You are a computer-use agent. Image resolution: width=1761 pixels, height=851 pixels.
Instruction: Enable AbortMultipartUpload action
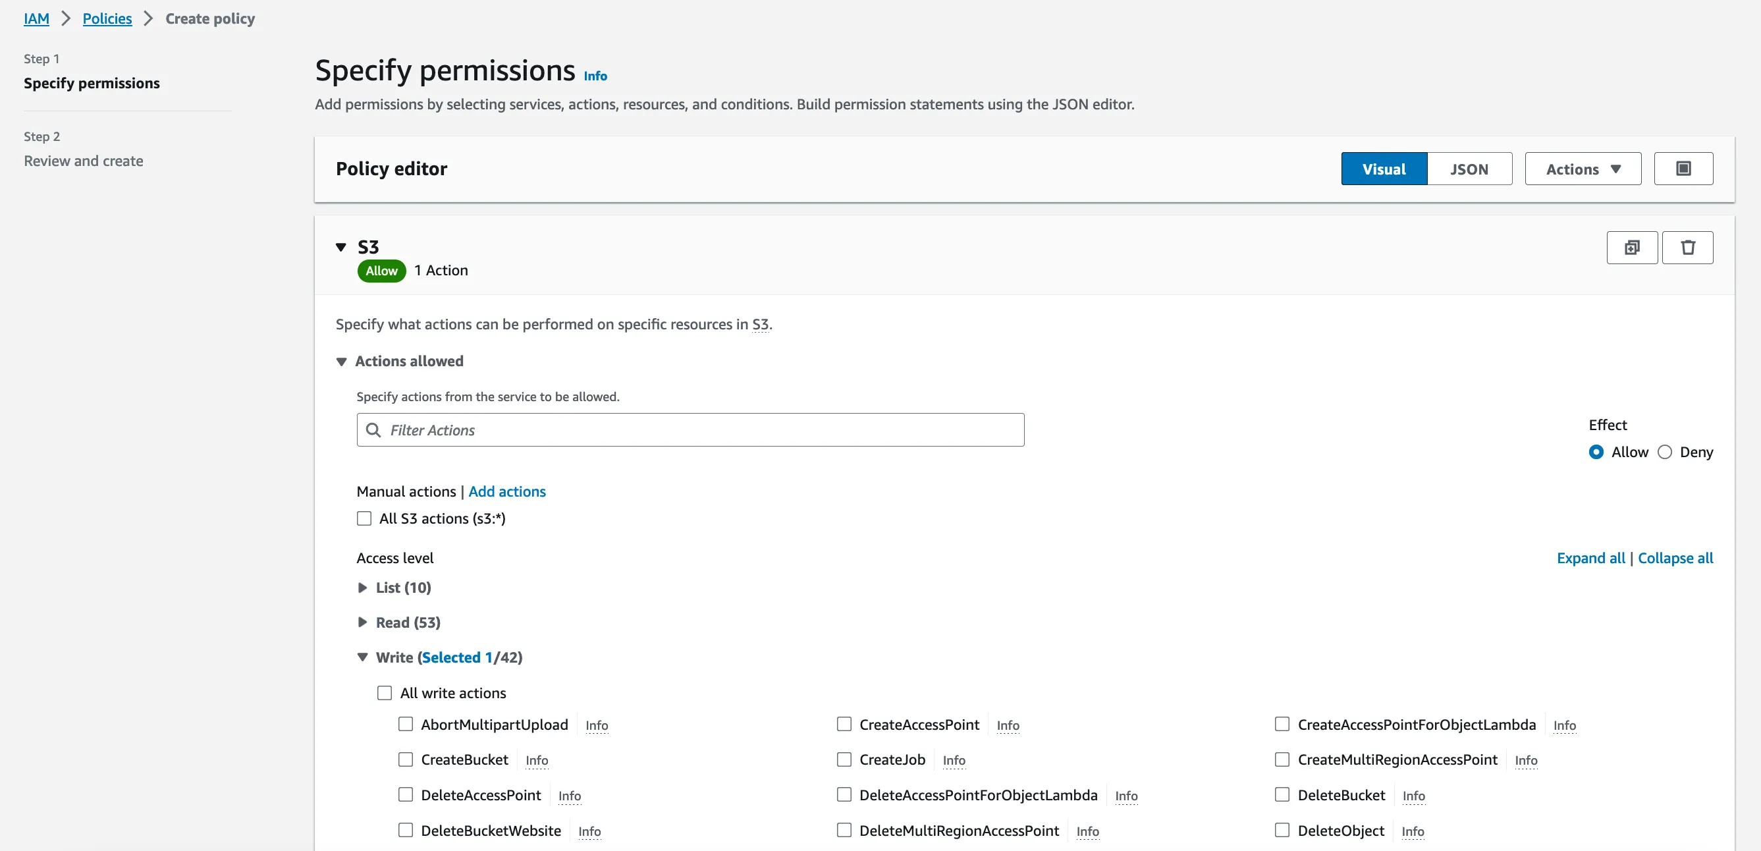(406, 725)
